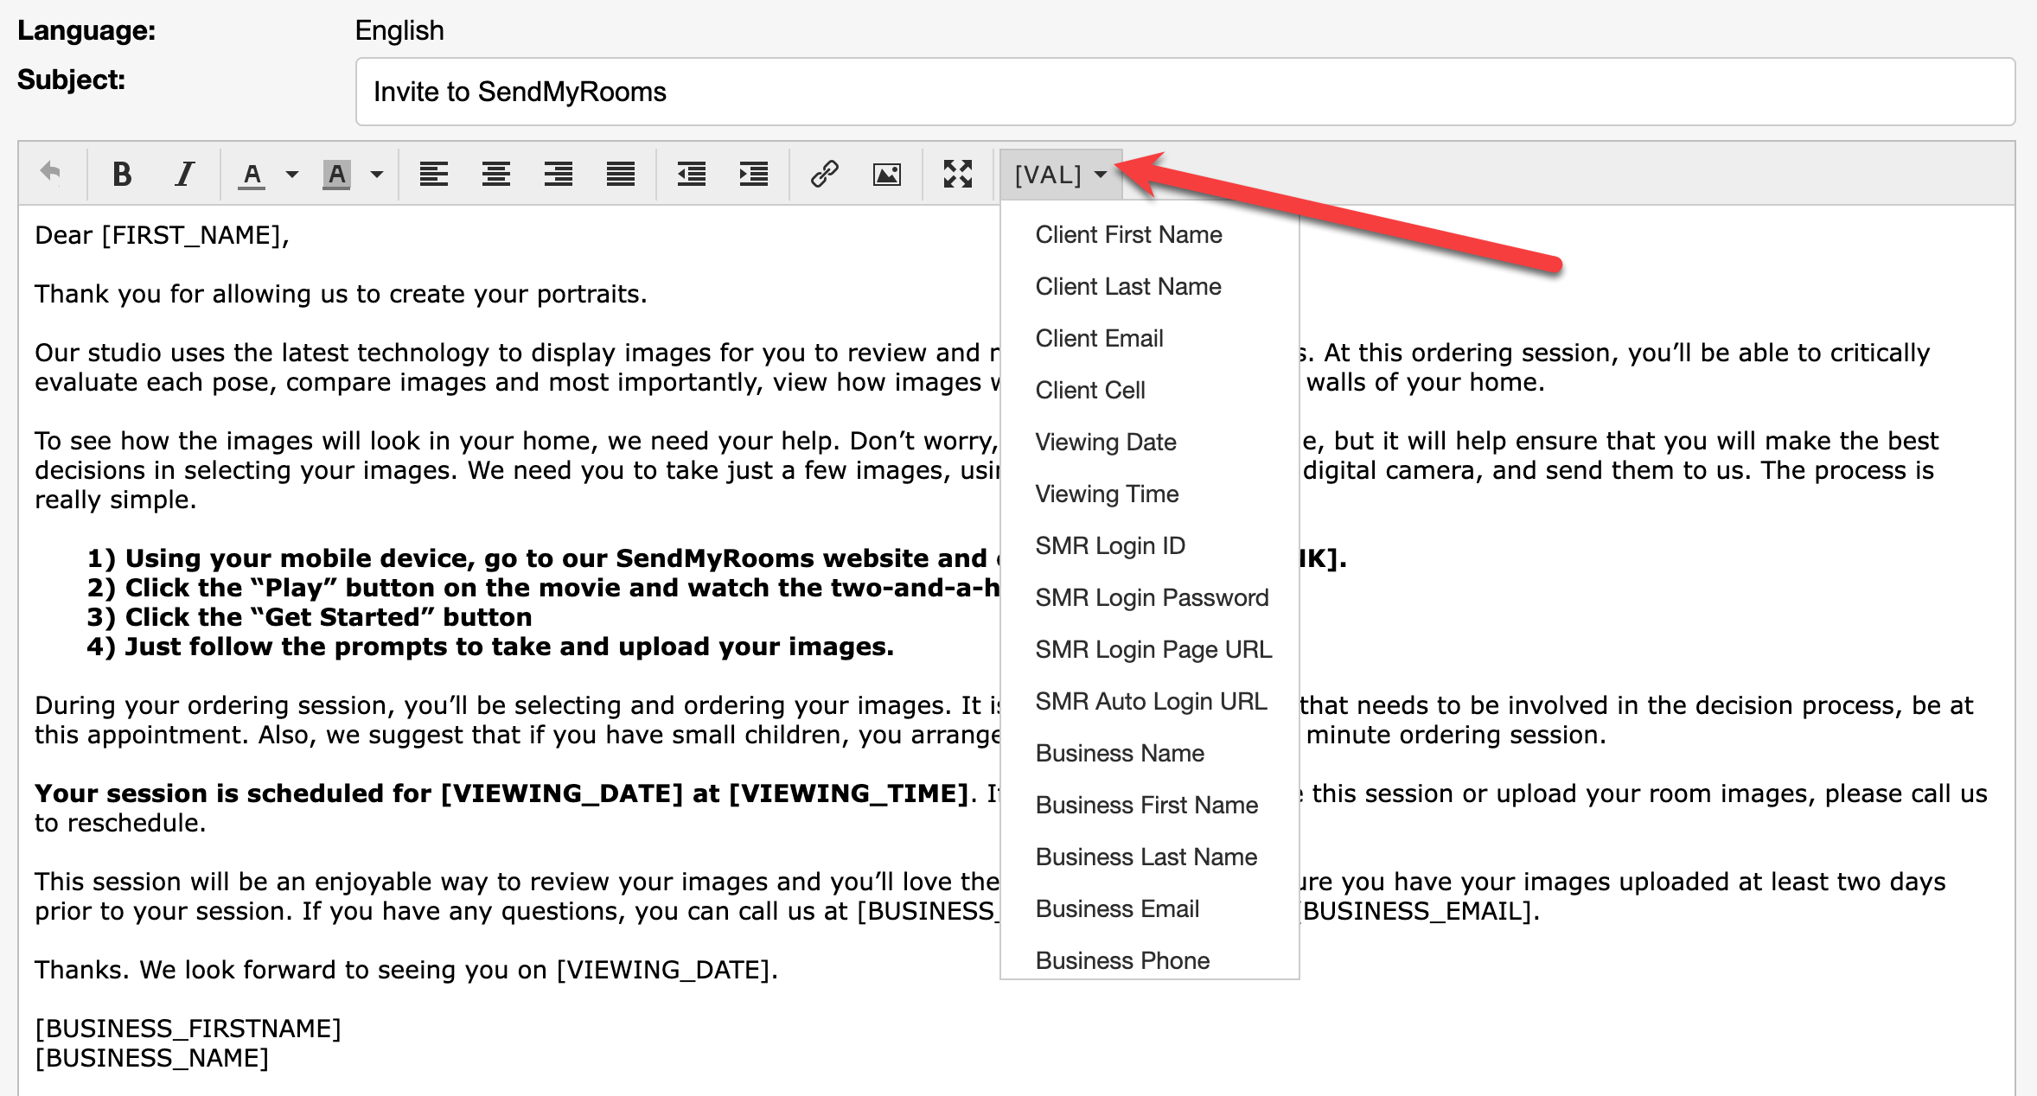This screenshot has width=2037, height=1096.
Task: Center align the text
Action: pos(495,175)
